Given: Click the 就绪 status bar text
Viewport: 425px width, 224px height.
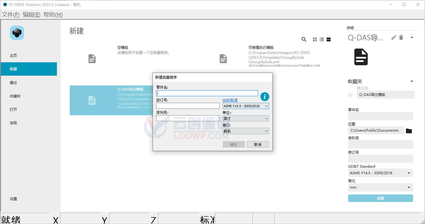Looking at the screenshot, I should tap(11, 220).
